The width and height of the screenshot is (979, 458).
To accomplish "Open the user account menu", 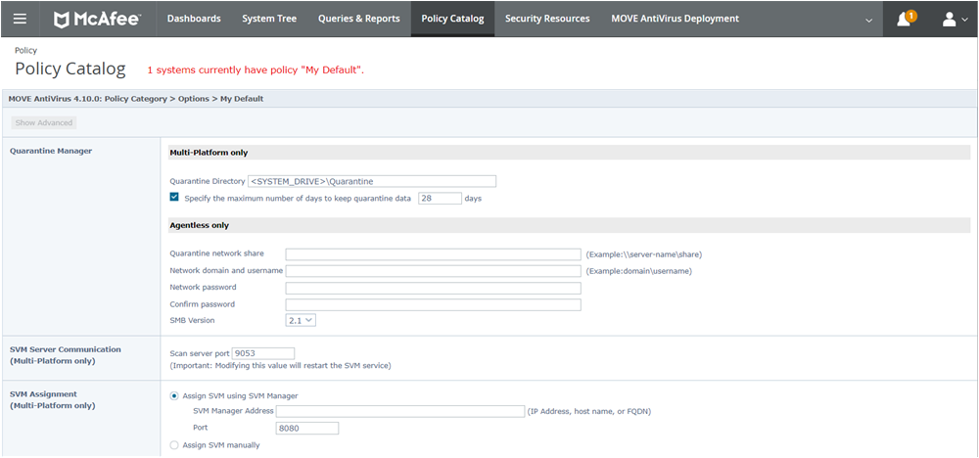I will (x=955, y=20).
